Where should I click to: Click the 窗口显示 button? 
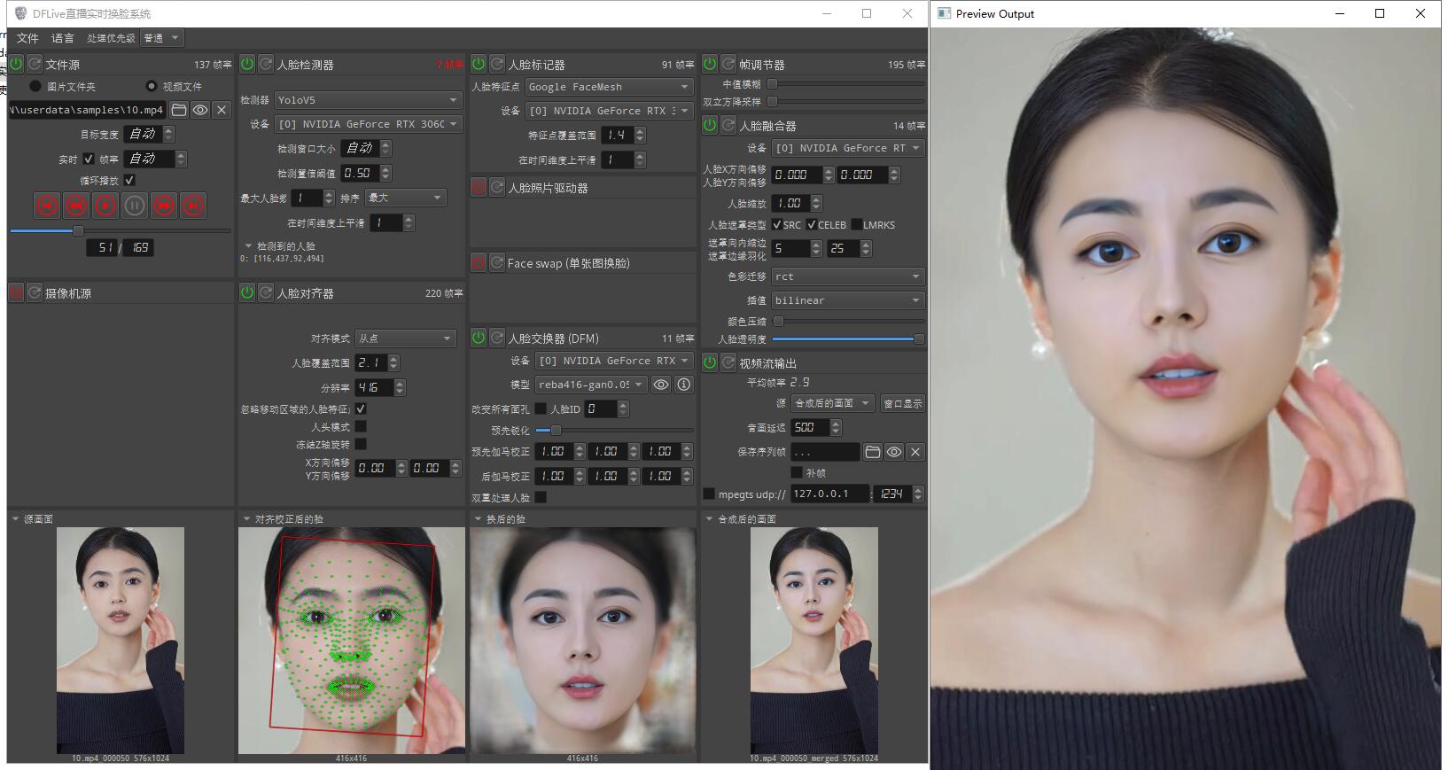coord(903,403)
